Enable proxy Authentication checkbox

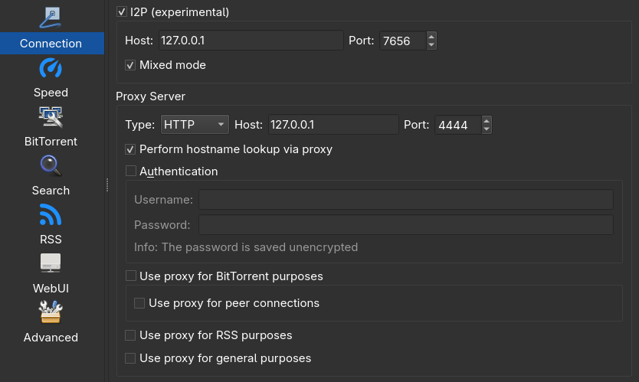(x=131, y=171)
